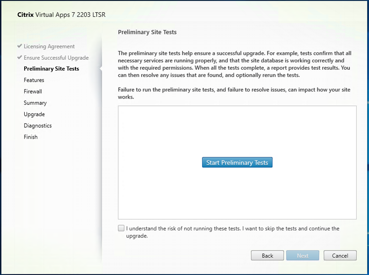The image size is (369, 275).
Task: Click the Preliminary Site Tests page heading
Action: pyautogui.click(x=147, y=32)
